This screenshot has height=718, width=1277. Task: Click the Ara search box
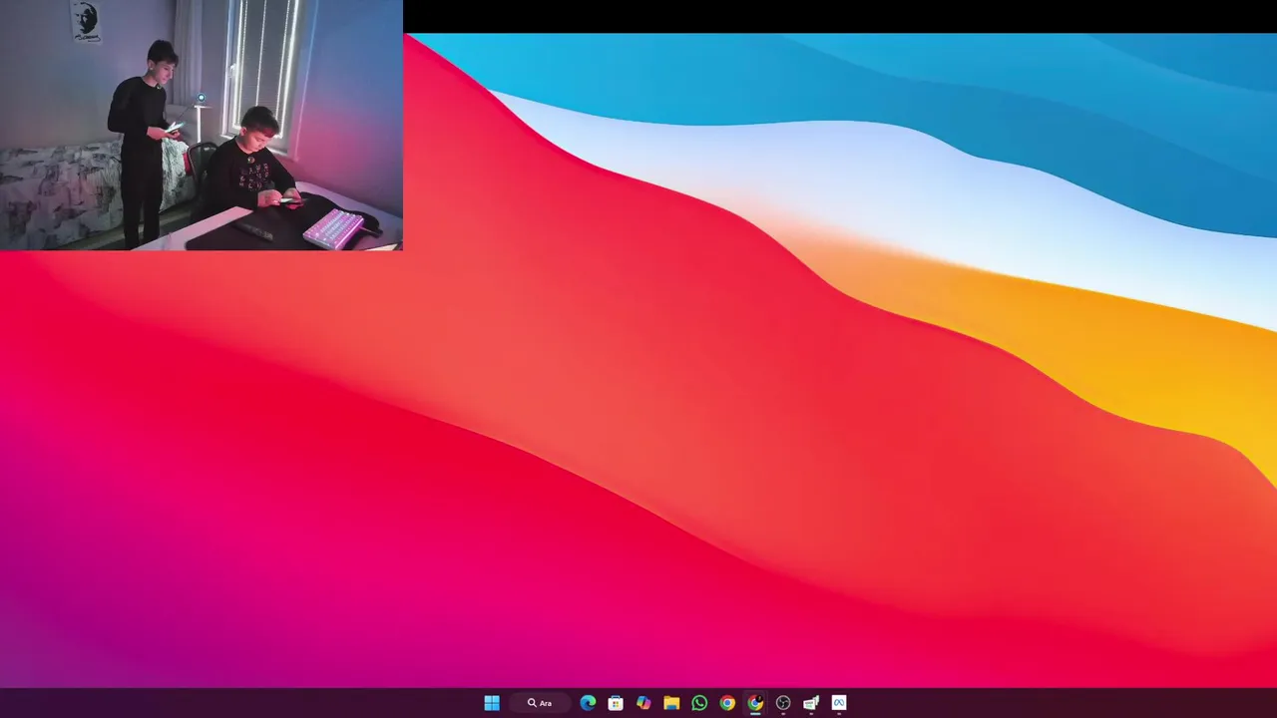click(541, 703)
